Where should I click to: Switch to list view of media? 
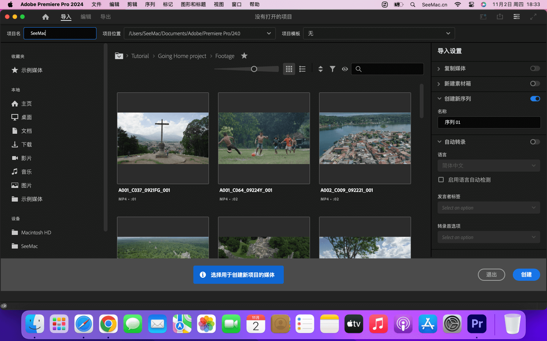click(x=302, y=69)
